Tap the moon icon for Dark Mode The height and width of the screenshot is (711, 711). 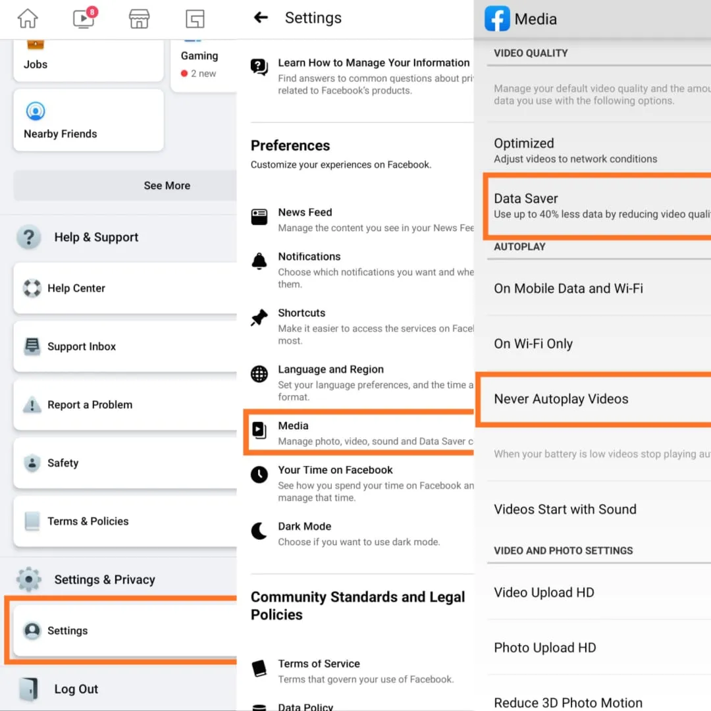tap(259, 531)
